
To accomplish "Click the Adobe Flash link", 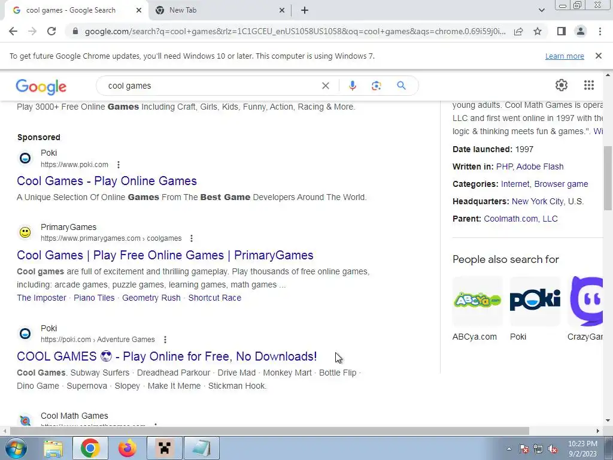I will [x=540, y=167].
